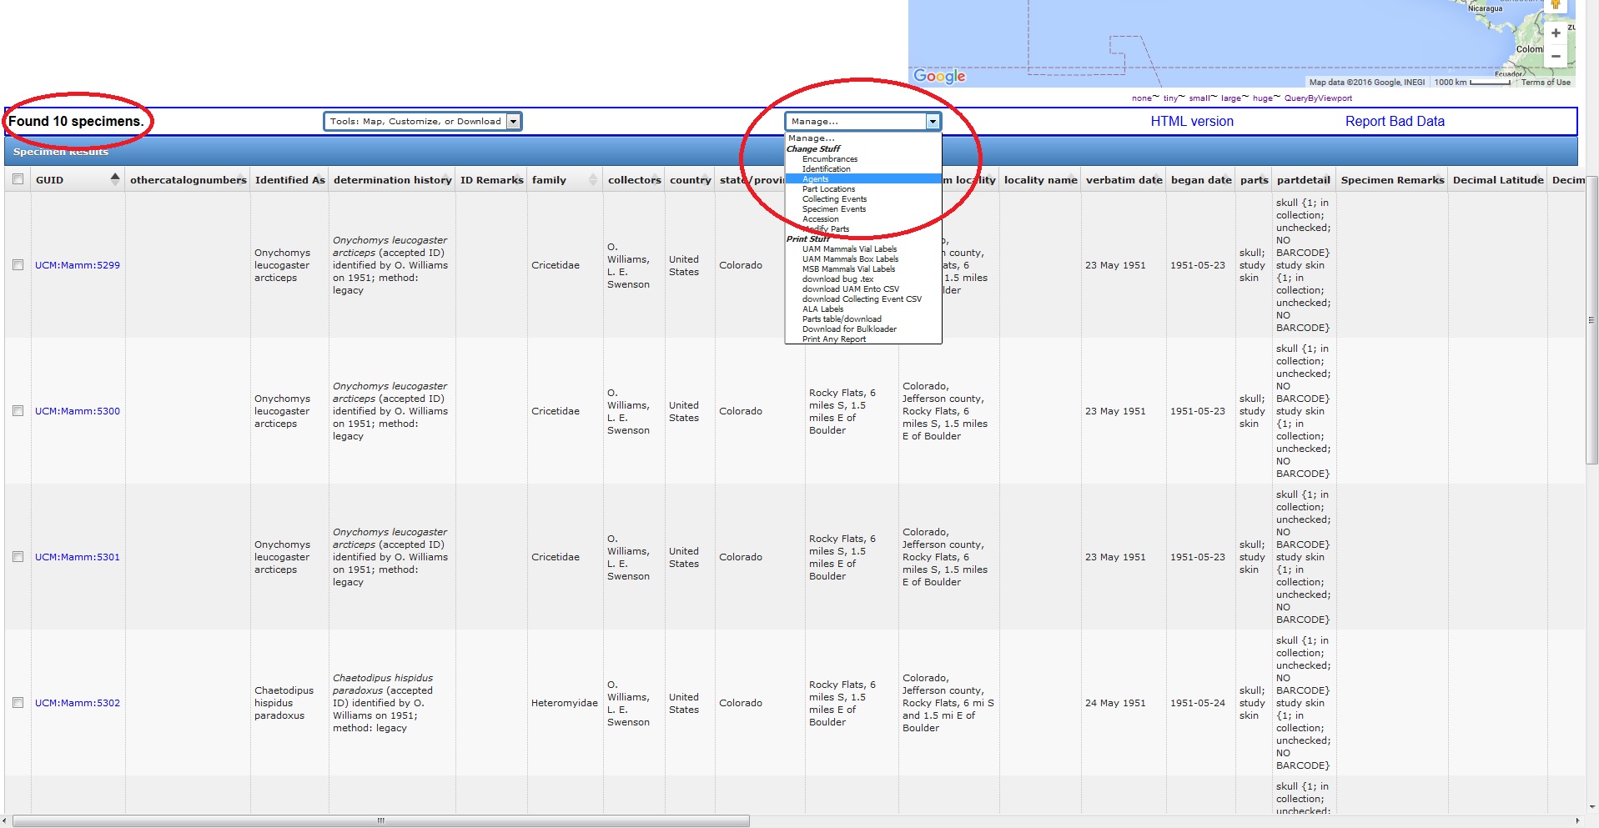This screenshot has height=828, width=1599.
Task: Open the Tools: Map, Customize, or Download dropdown
Action: click(423, 122)
